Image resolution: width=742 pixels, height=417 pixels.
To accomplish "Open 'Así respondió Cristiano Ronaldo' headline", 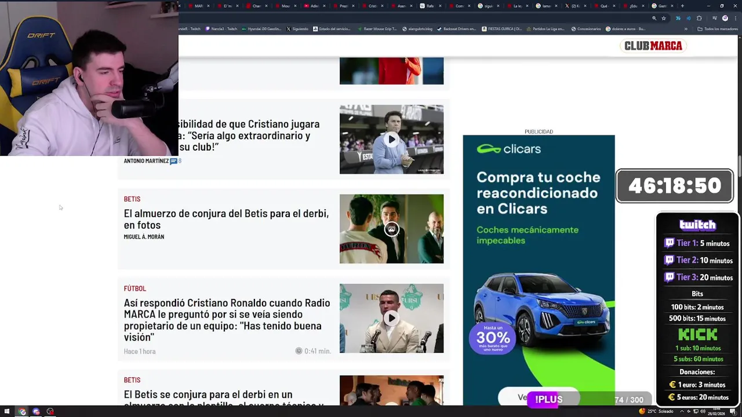I will 227,320.
